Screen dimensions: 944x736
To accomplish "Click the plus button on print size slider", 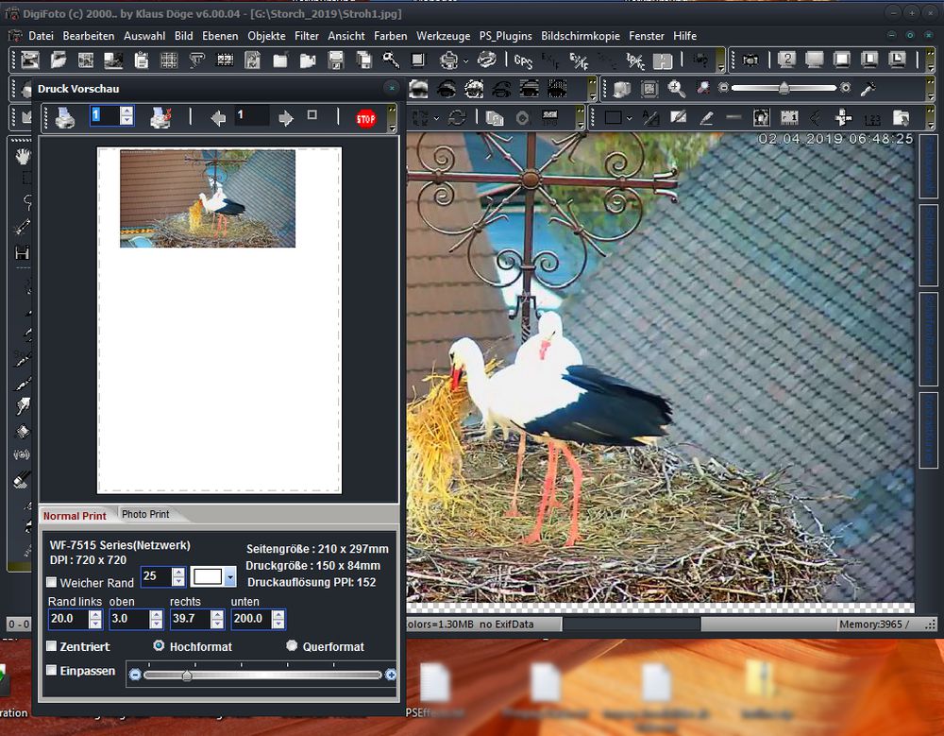I will coord(391,675).
